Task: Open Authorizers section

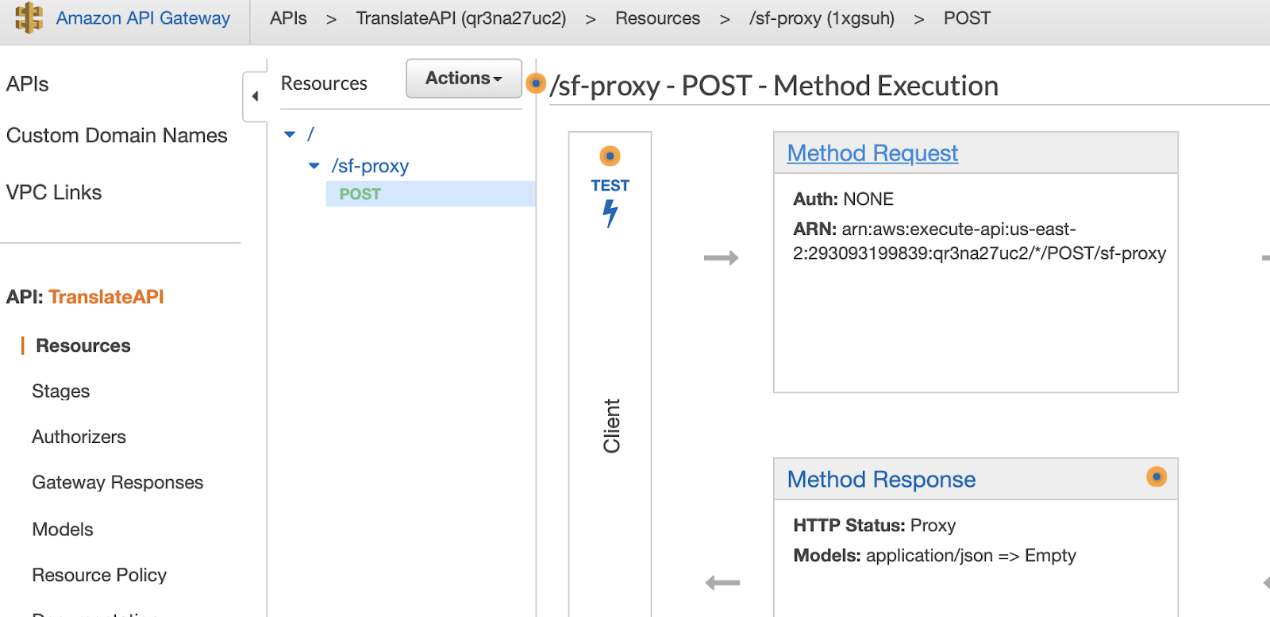Action: tap(79, 437)
